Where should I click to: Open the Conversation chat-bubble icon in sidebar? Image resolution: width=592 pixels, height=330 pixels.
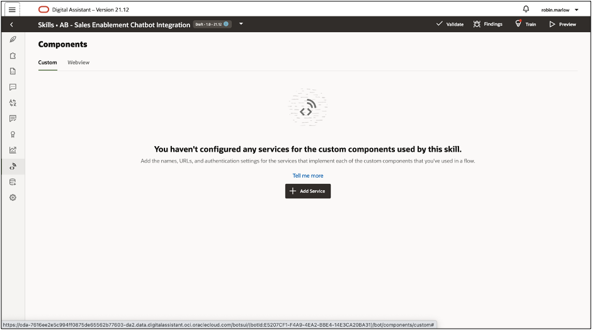point(13,87)
